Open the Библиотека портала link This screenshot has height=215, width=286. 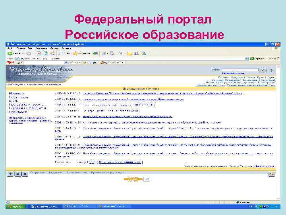coord(210,85)
